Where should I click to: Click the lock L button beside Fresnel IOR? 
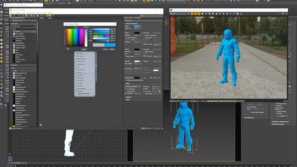tap(133, 40)
